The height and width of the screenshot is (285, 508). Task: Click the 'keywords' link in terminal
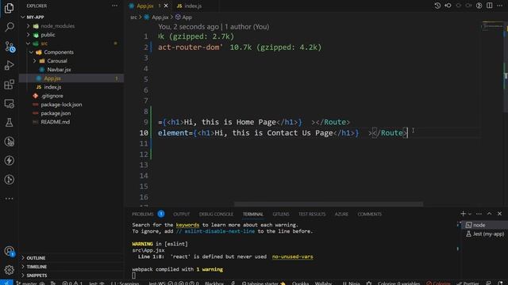click(187, 225)
